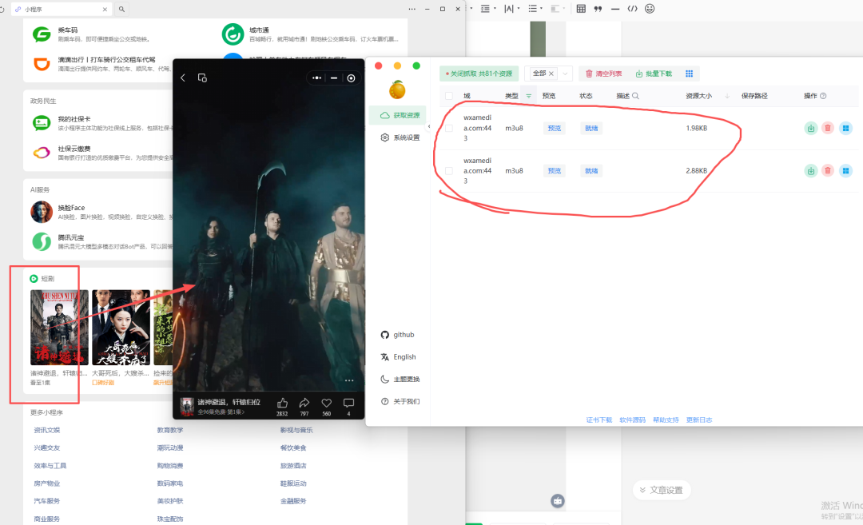Open the bullet list dropdown in editor toolbar

pyautogui.click(x=534, y=9)
